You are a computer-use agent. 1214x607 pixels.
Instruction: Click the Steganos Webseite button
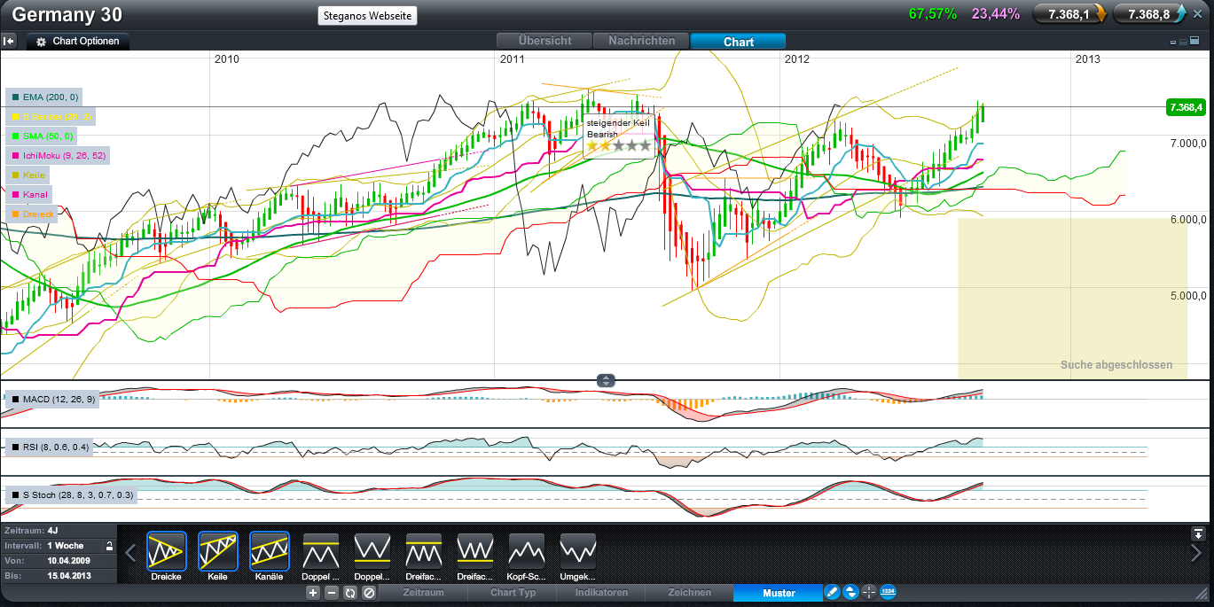click(x=367, y=16)
